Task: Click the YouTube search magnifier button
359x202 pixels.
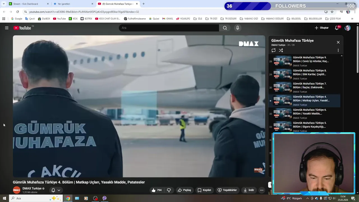Action: [225, 28]
